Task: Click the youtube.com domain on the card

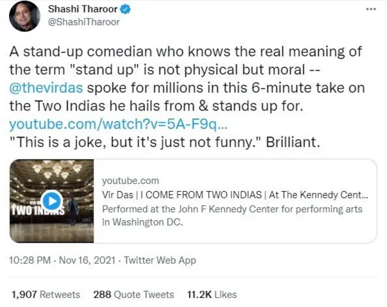Action: (131, 181)
